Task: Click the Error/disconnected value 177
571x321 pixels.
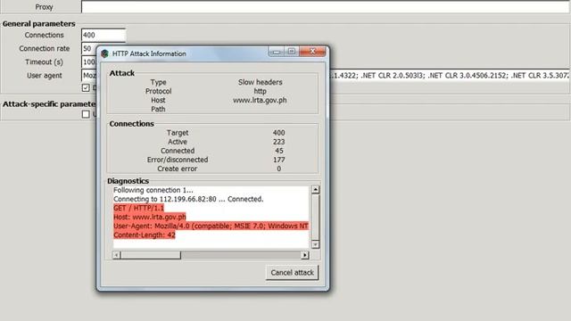Action: pos(279,160)
